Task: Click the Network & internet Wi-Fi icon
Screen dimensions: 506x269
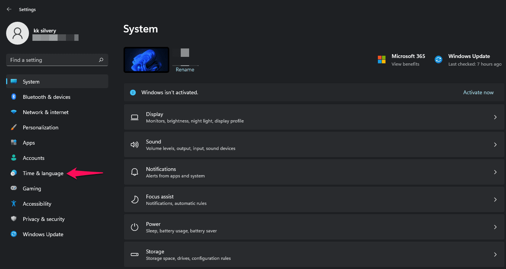Action: (14, 112)
